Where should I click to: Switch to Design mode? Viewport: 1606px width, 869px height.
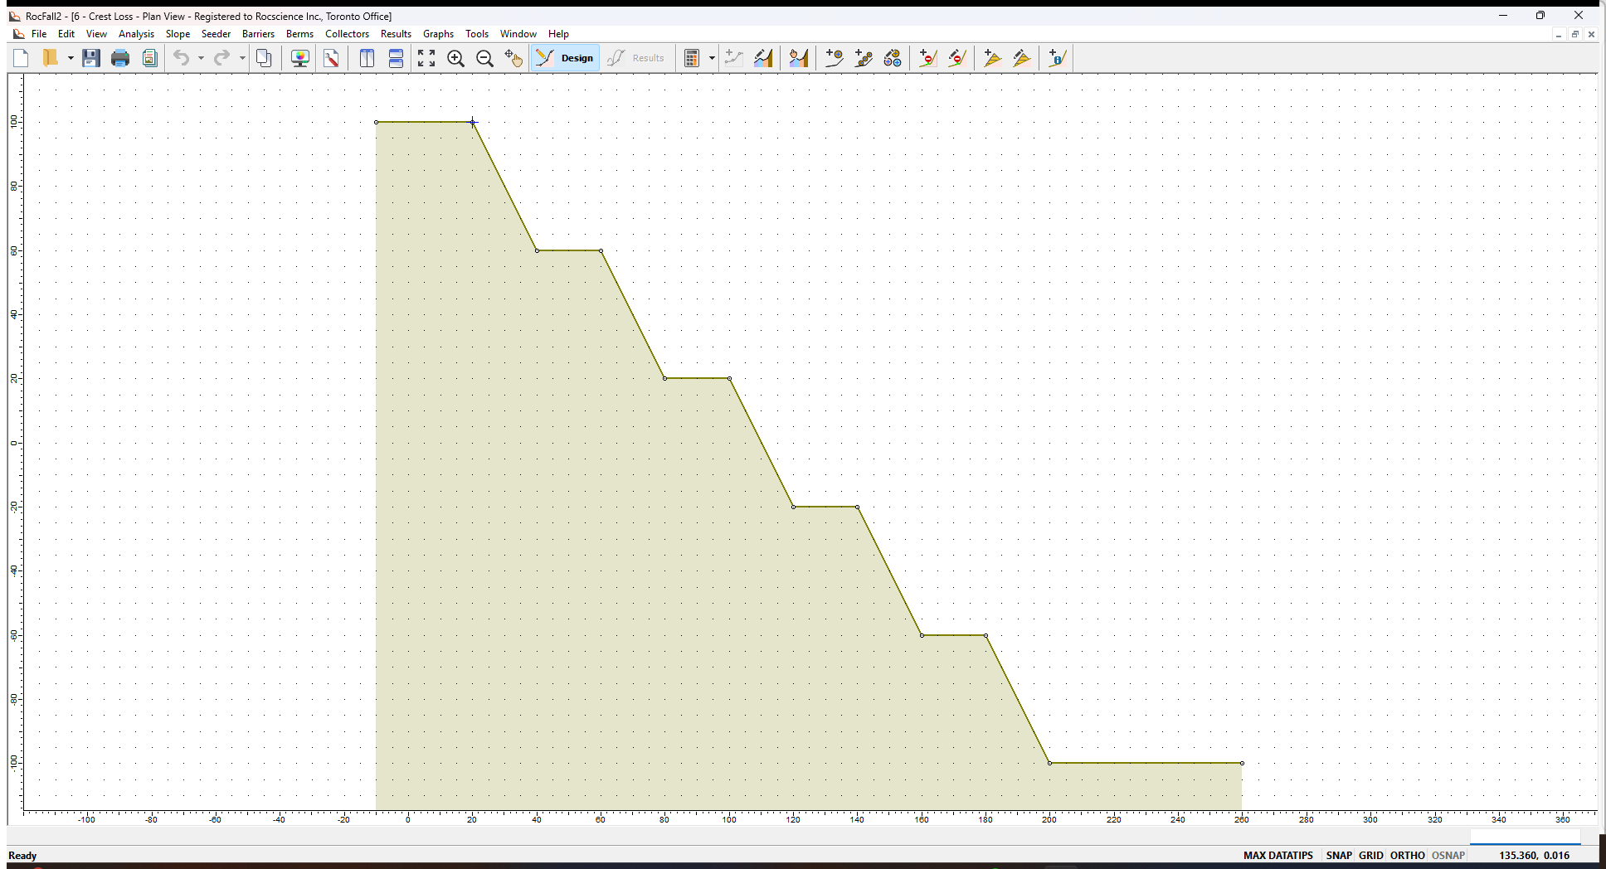tap(565, 58)
